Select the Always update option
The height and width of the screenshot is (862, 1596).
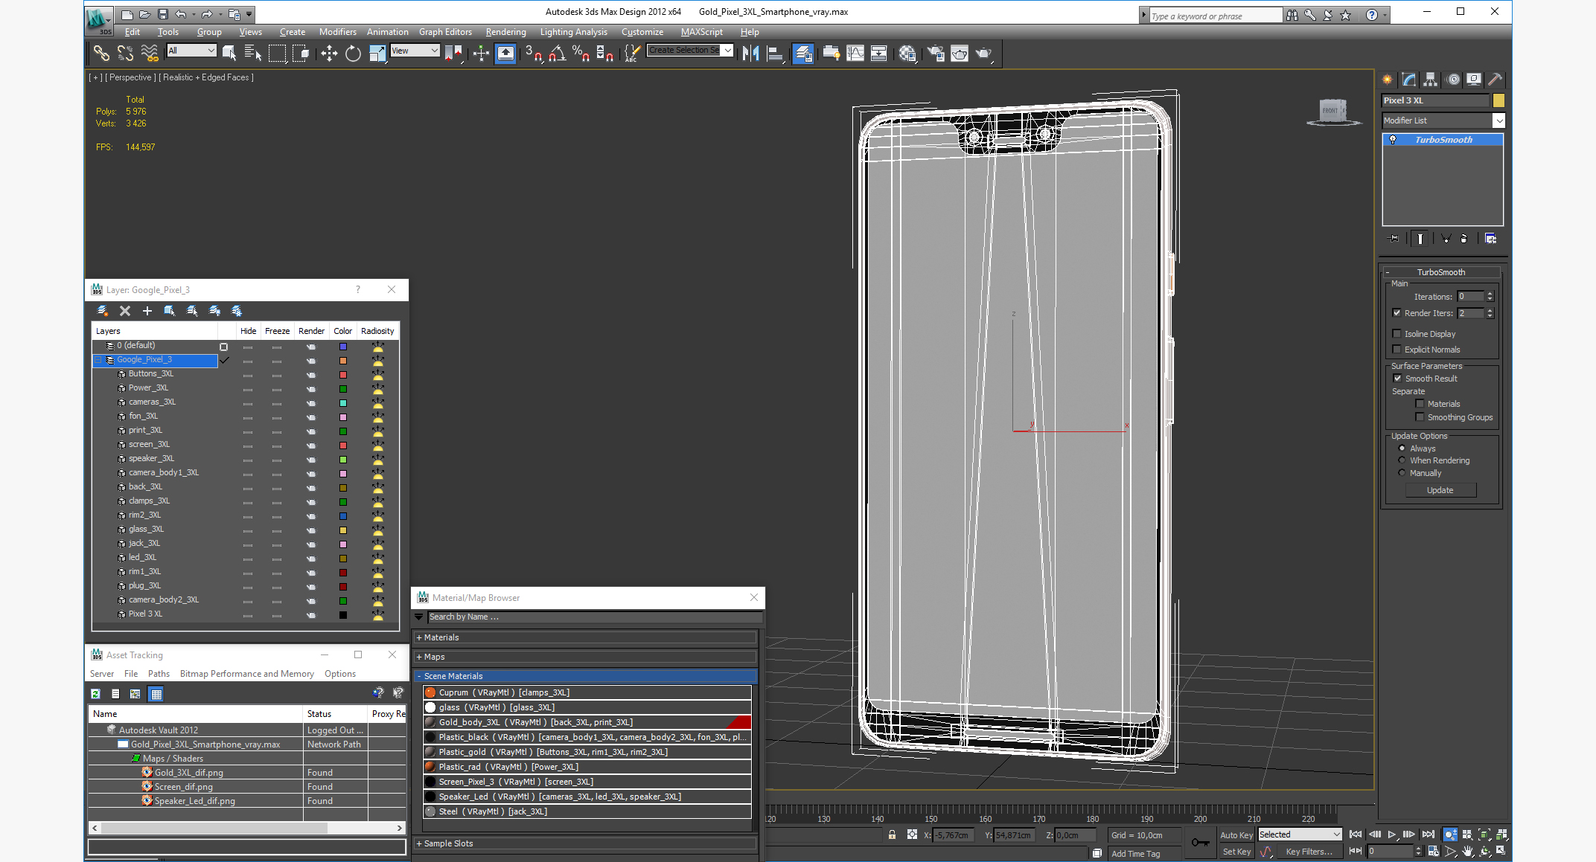coord(1402,448)
